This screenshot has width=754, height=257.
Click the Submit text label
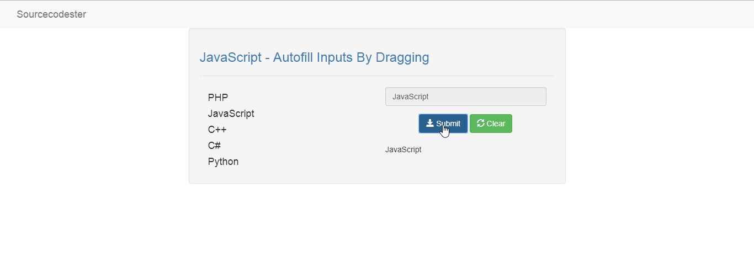(x=448, y=124)
